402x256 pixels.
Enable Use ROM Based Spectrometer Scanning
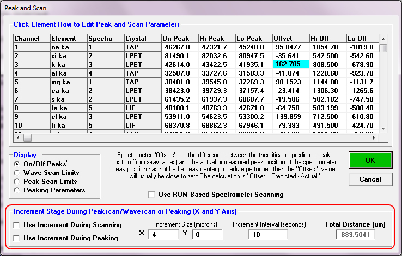152,195
